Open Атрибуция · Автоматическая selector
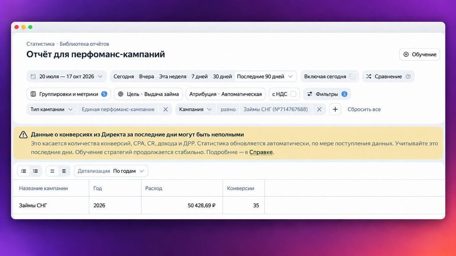The width and height of the screenshot is (456, 256). (225, 94)
